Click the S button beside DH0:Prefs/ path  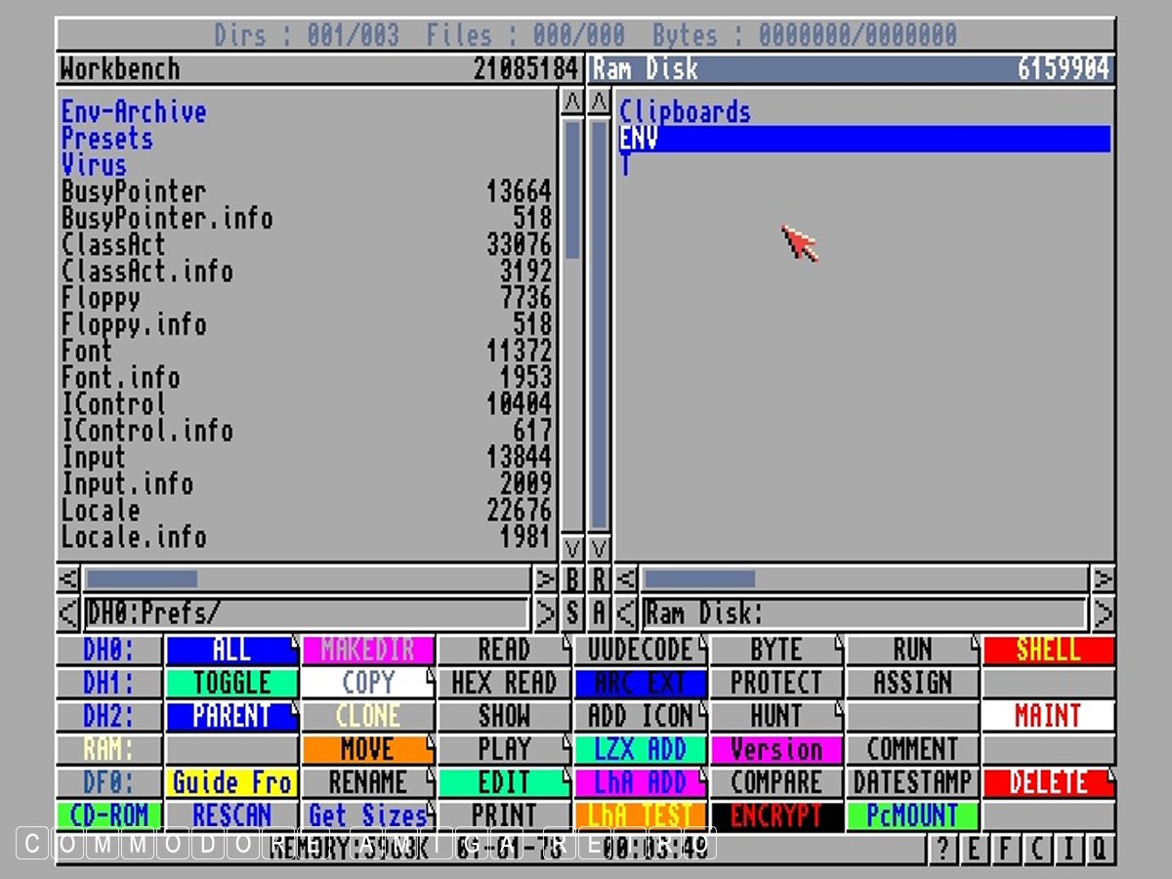[572, 613]
